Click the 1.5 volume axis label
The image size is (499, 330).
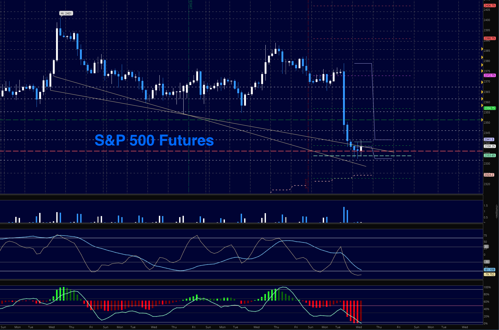click(x=486, y=206)
